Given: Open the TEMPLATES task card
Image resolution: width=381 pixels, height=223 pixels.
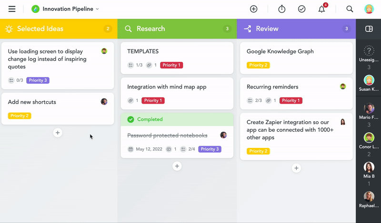Looking at the screenshot, I should (x=143, y=51).
